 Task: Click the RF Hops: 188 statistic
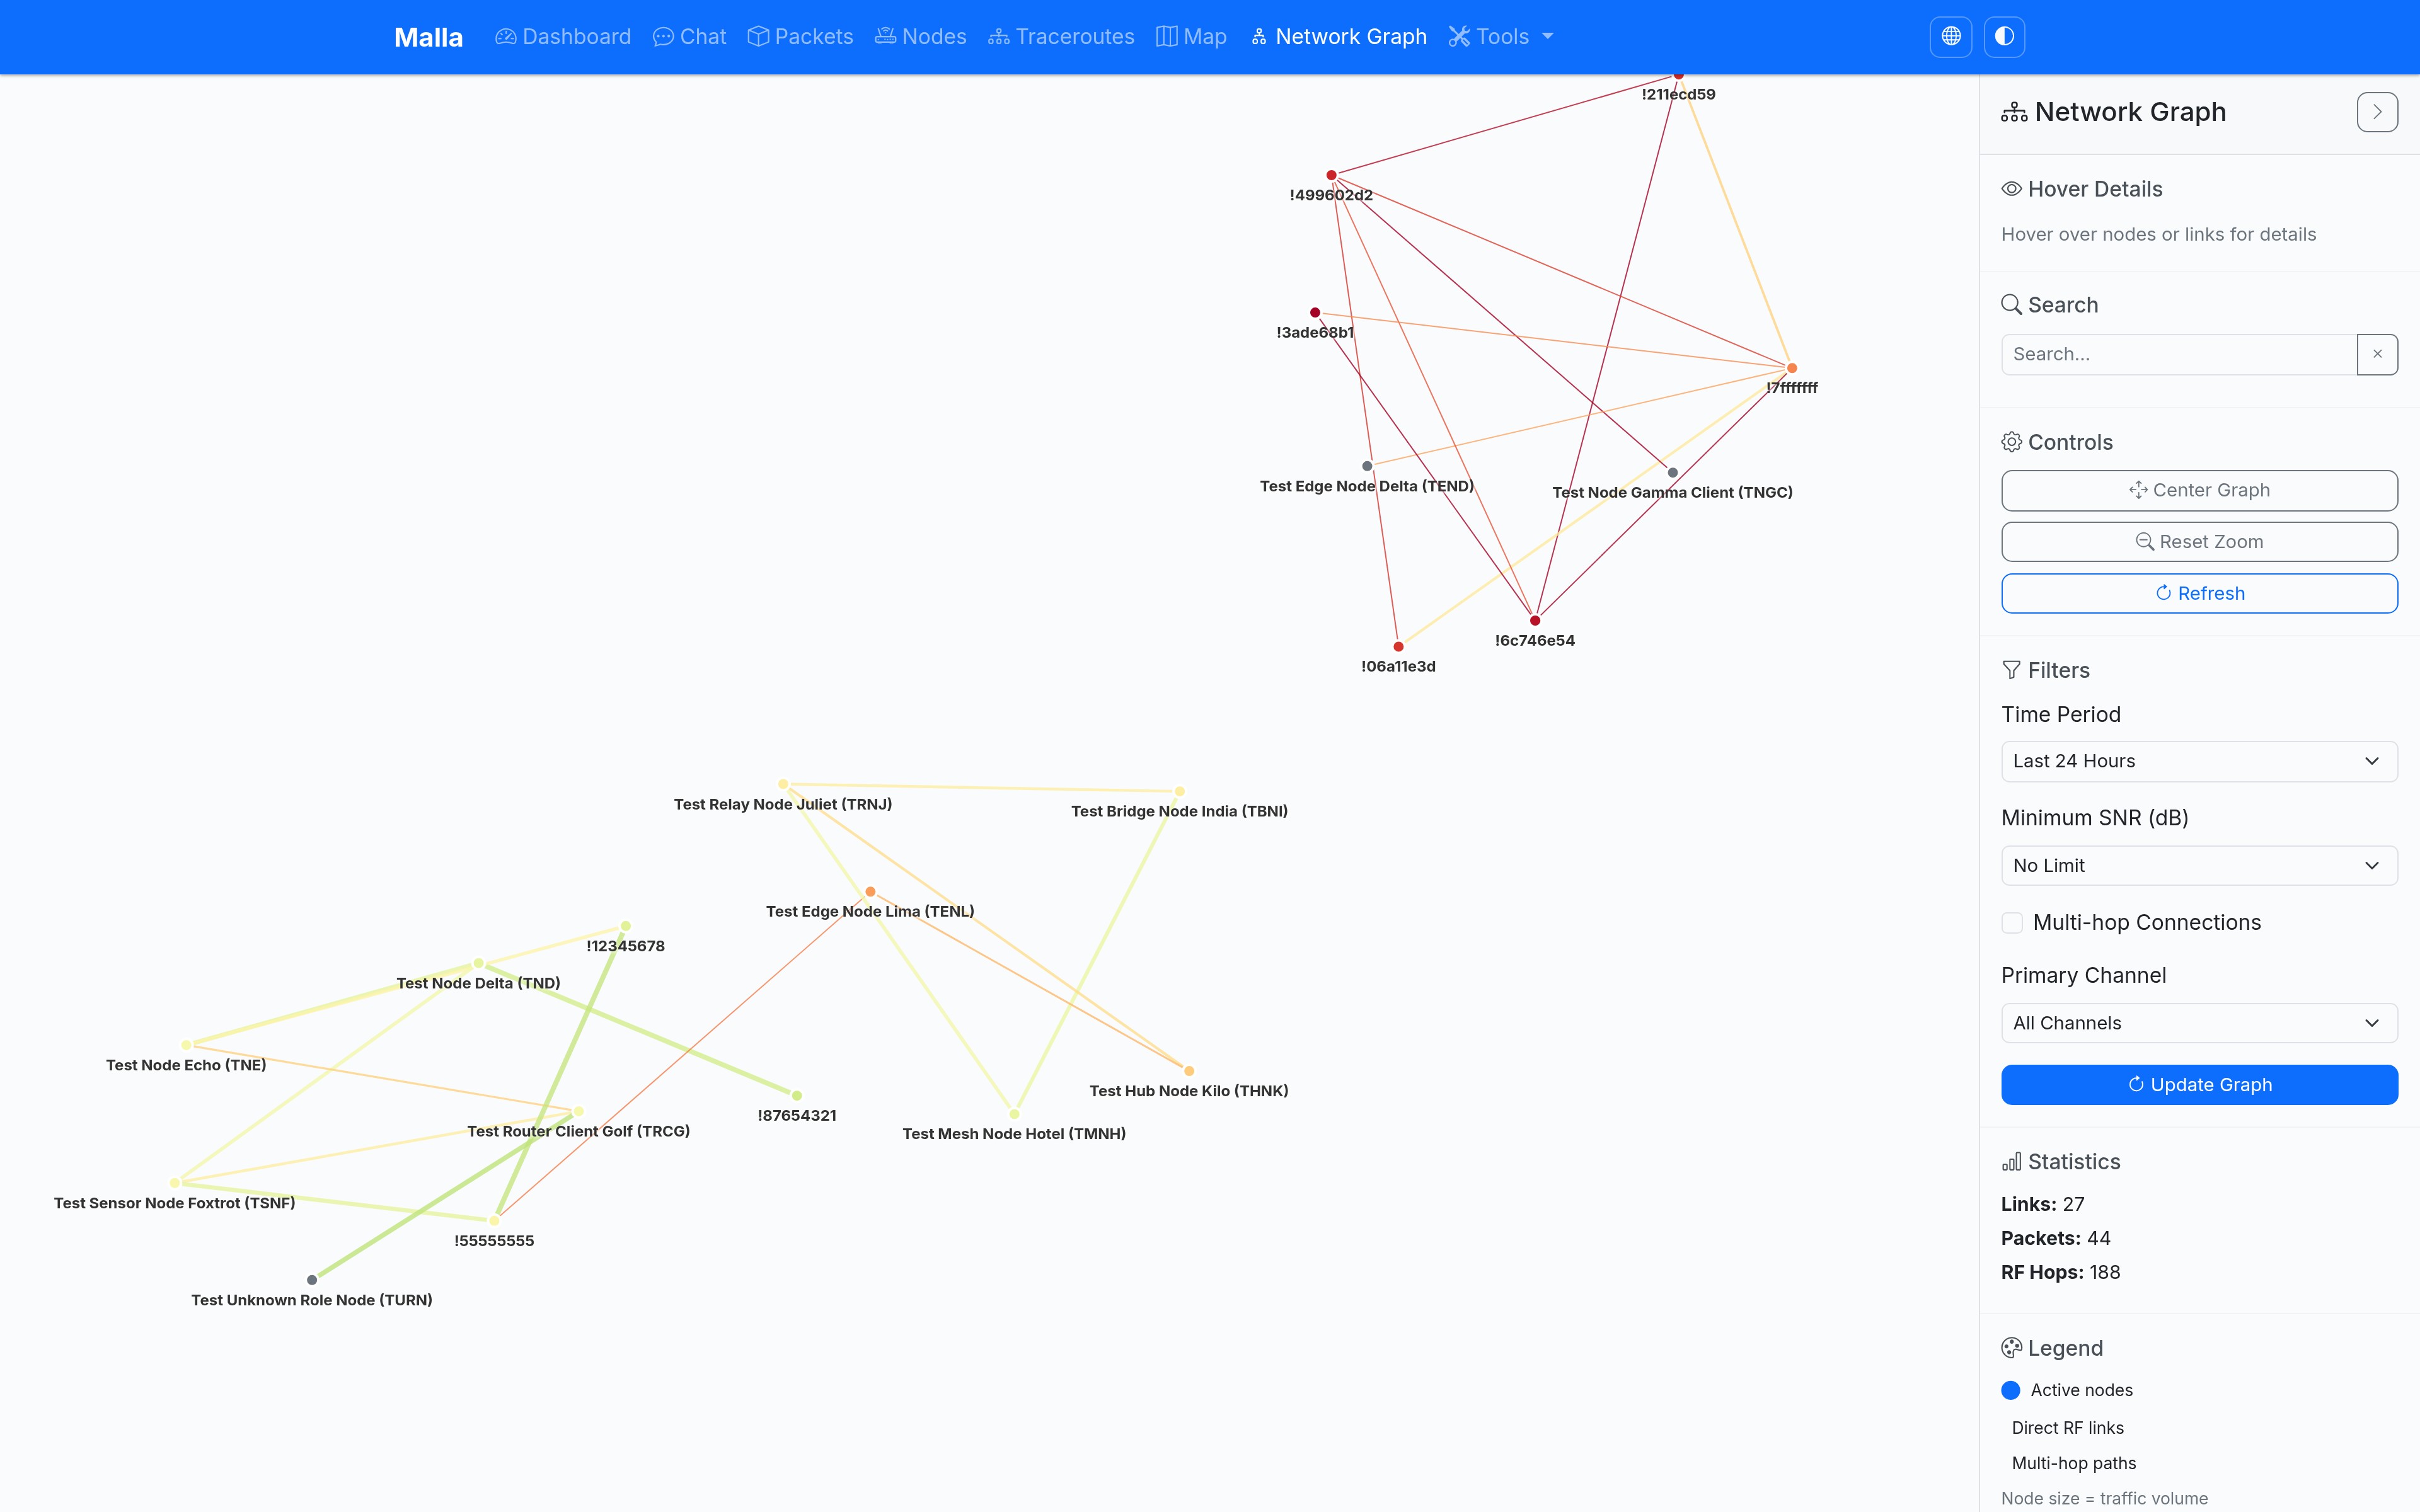[2060, 1272]
